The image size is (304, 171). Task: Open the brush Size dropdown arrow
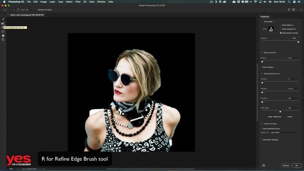pyautogui.click(x=32, y=9)
